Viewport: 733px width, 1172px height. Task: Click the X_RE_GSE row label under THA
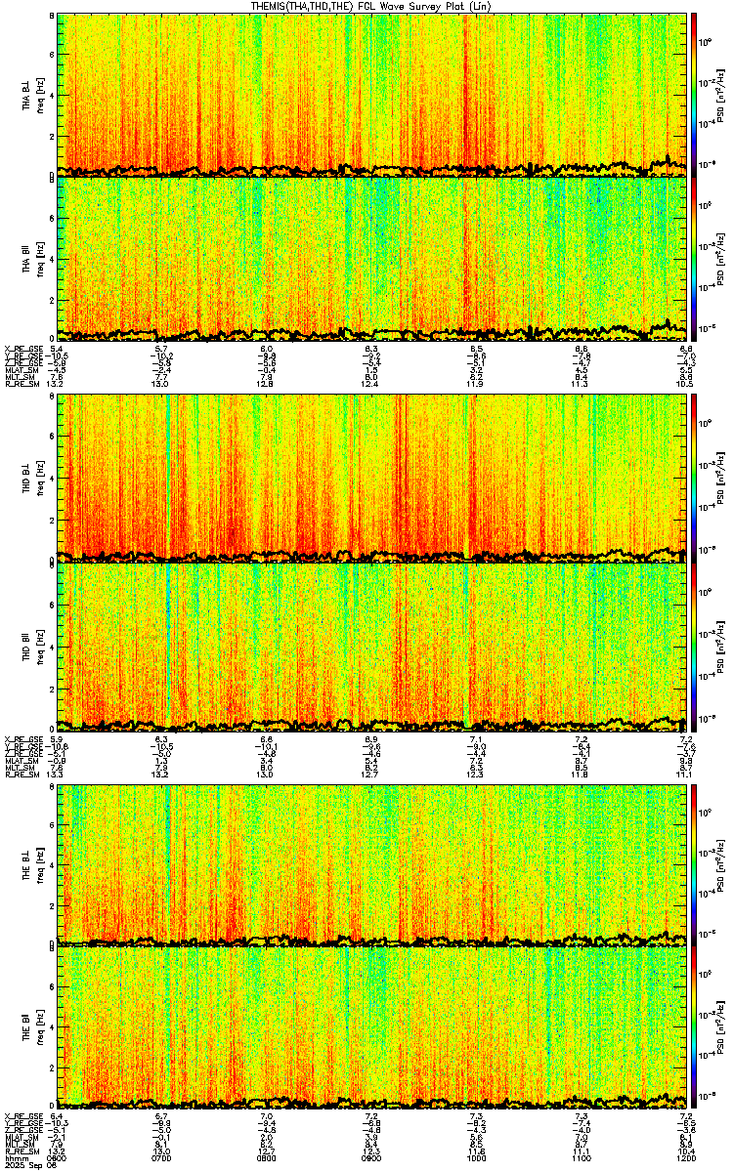pos(22,348)
